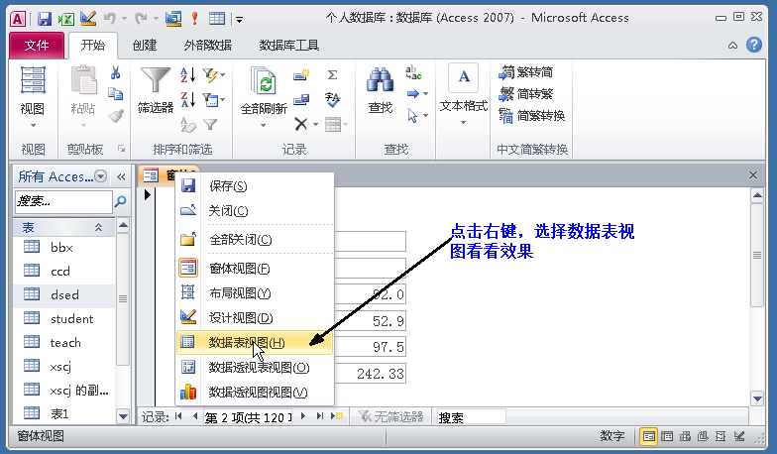Click the delete record X icon

(301, 124)
